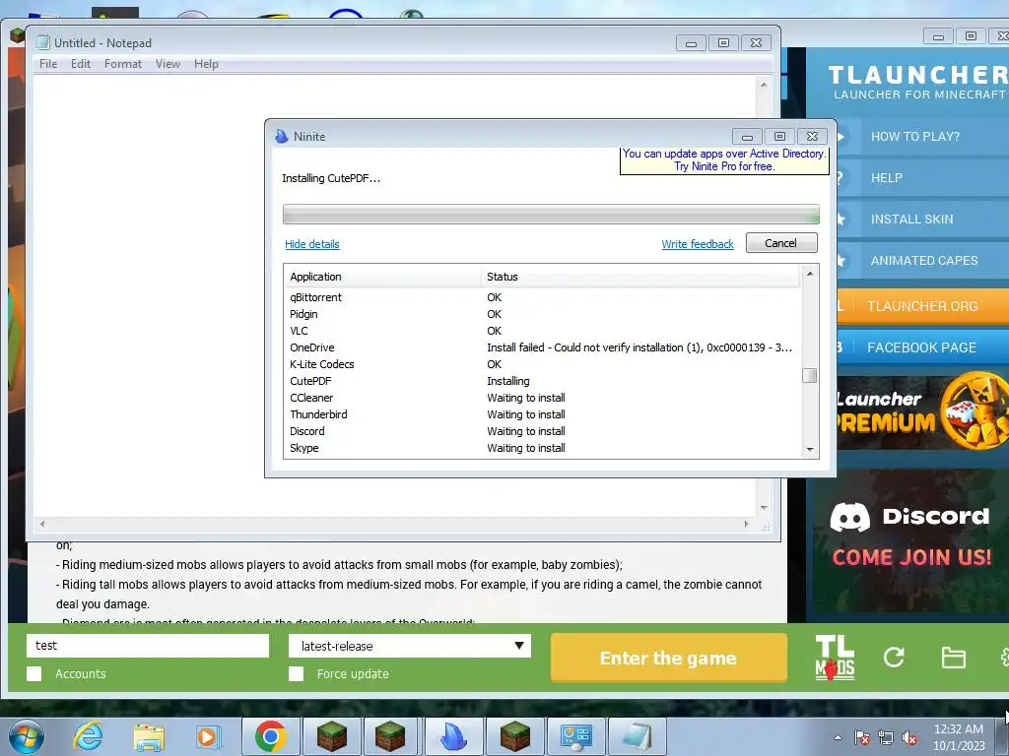Screen dimensions: 1009x756
Task: Click the refresh icon in TLauncher bar
Action: (894, 657)
